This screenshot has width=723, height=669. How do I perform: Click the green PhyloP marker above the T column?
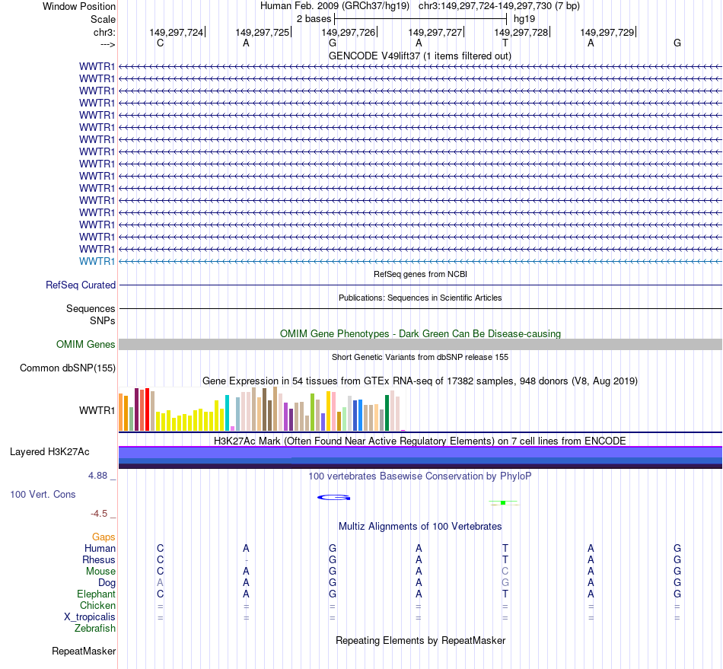tap(504, 502)
